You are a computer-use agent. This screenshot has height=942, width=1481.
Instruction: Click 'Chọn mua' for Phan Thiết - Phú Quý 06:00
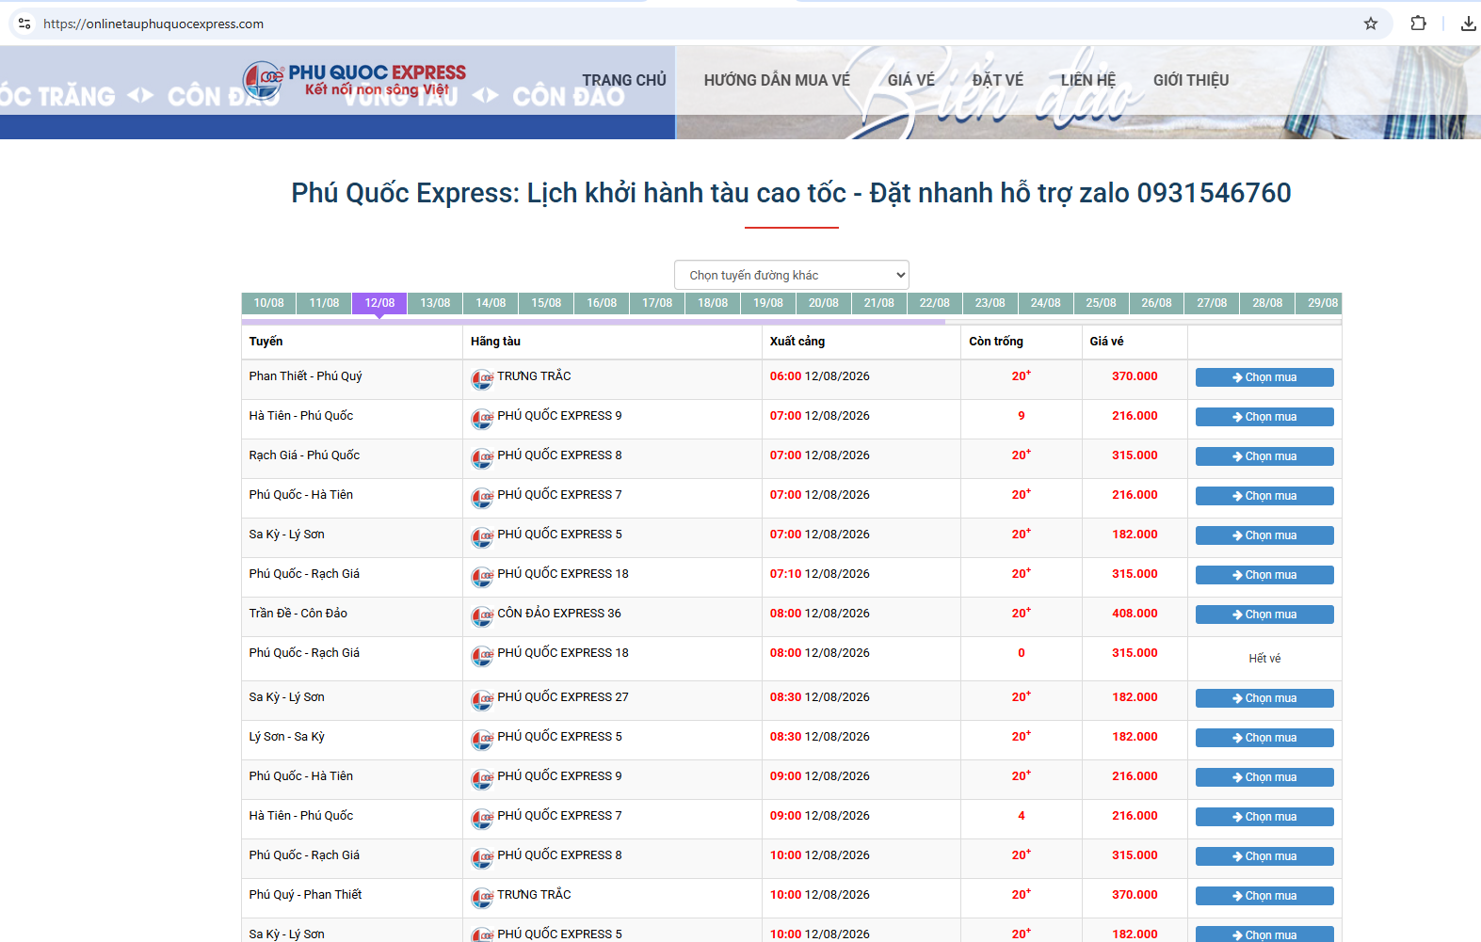tap(1264, 377)
